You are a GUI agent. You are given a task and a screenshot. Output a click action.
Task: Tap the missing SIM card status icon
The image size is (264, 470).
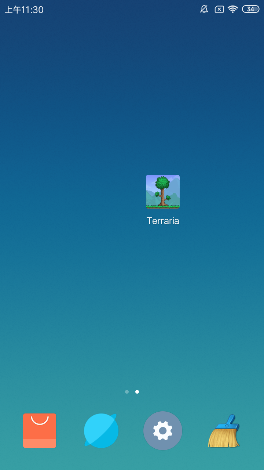(x=219, y=10)
